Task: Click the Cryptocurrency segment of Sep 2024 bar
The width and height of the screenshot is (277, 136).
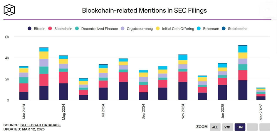Action: click(x=143, y=79)
